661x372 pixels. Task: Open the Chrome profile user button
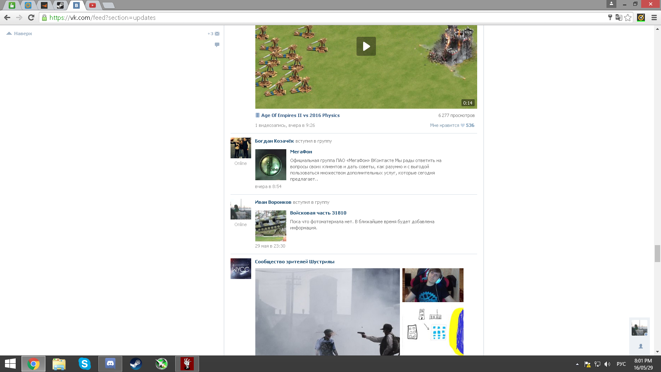tap(611, 4)
